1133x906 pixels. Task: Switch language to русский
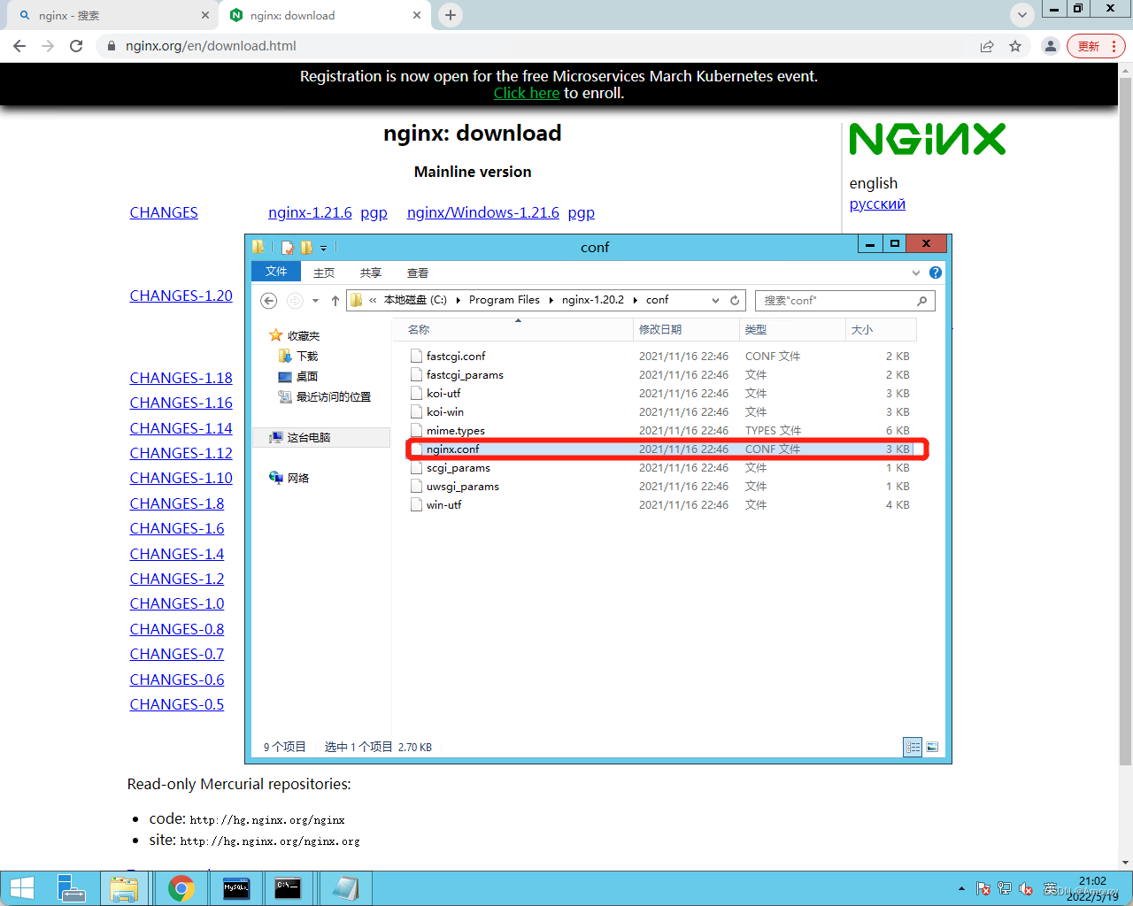[x=877, y=203]
